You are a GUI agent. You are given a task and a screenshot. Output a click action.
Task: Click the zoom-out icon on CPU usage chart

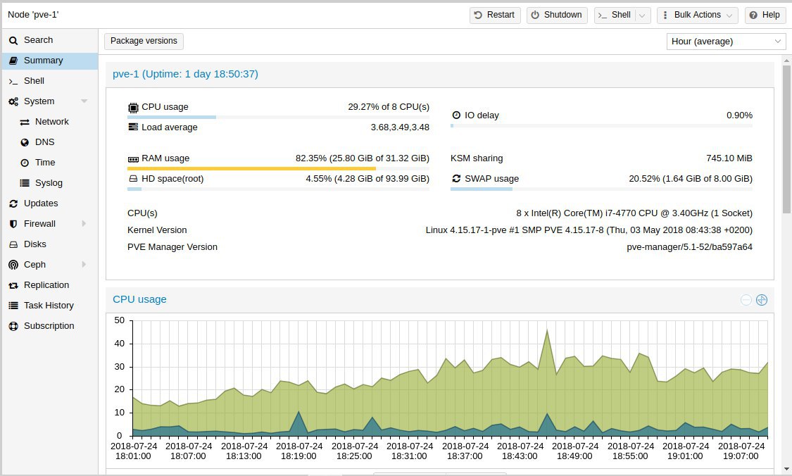pos(746,300)
